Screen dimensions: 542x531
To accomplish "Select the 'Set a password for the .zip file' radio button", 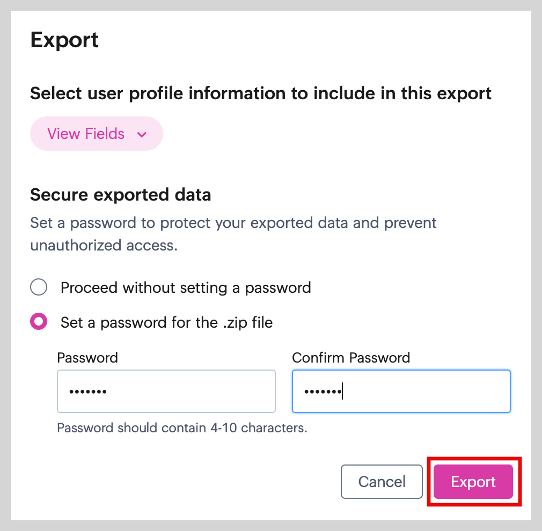I will point(39,322).
